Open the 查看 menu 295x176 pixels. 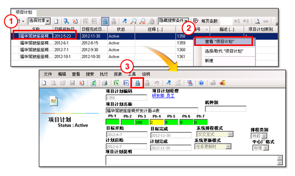[x=76, y=74]
